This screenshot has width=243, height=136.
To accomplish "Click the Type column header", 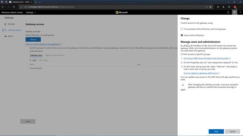I will (x=139, y=64).
